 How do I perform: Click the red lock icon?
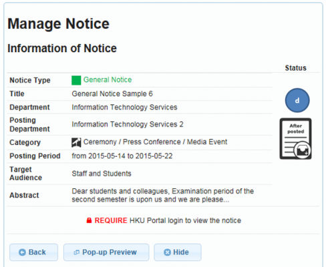89,220
